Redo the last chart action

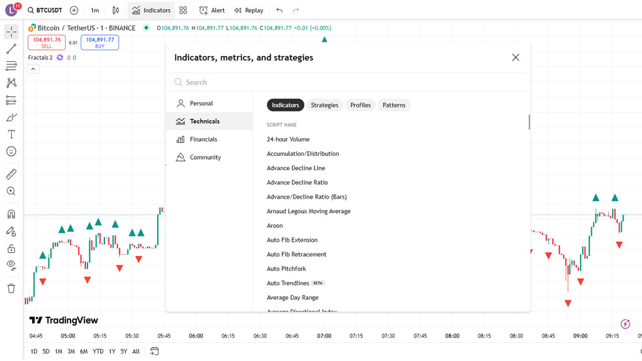[296, 10]
